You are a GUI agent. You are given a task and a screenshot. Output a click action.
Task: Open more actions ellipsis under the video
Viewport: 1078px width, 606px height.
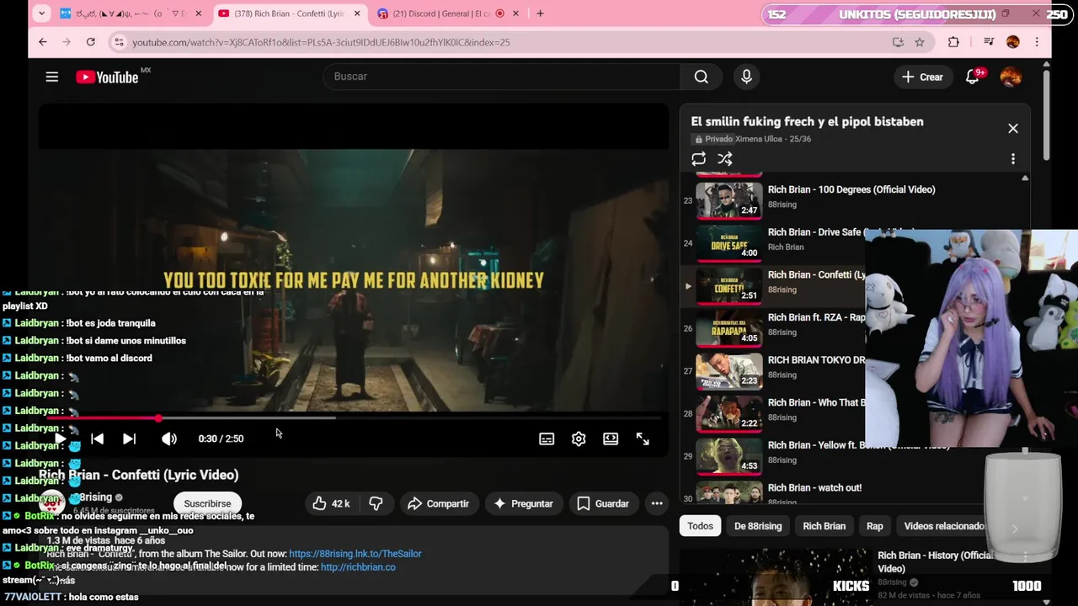click(x=657, y=503)
